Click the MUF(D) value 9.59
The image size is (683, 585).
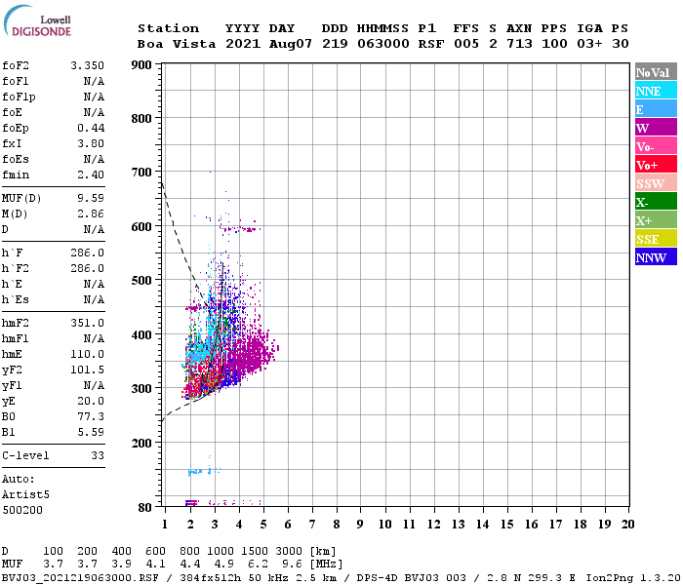[x=91, y=199]
